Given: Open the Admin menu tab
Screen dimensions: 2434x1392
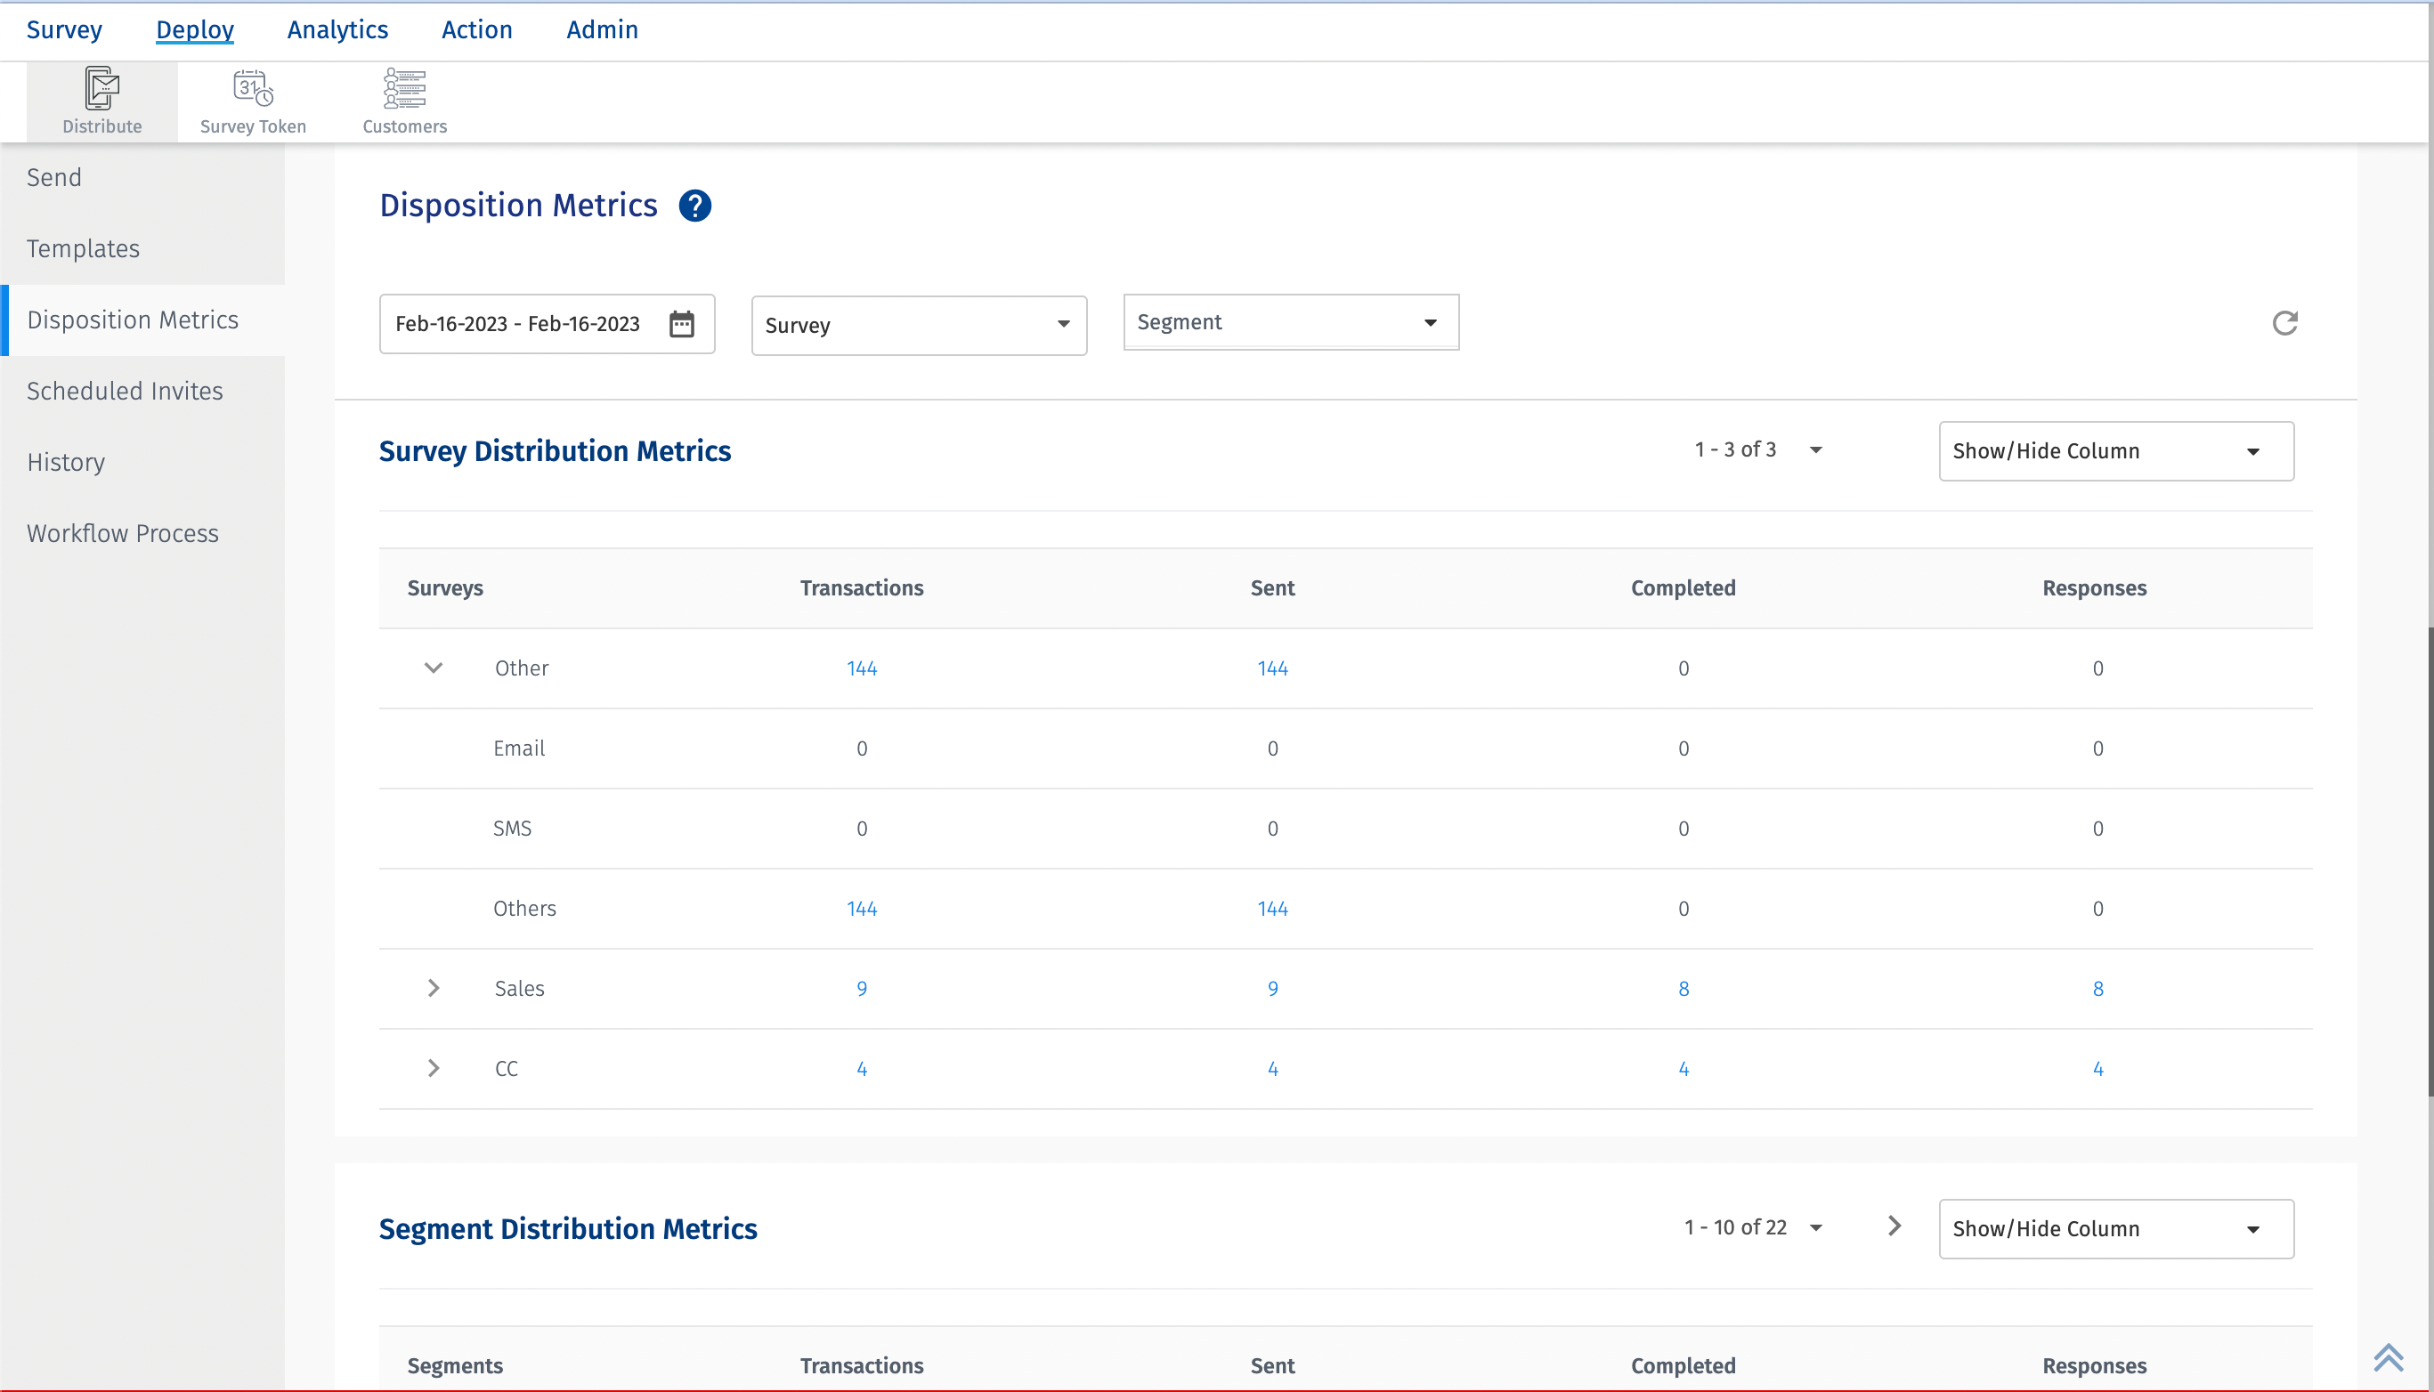Looking at the screenshot, I should [601, 29].
